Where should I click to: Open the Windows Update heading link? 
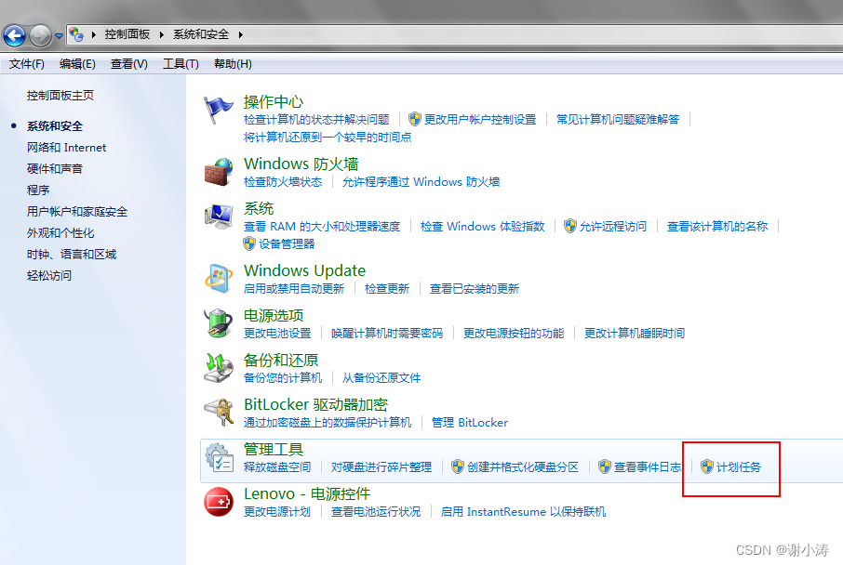(x=304, y=270)
